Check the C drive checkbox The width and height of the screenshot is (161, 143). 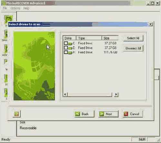click(66, 43)
